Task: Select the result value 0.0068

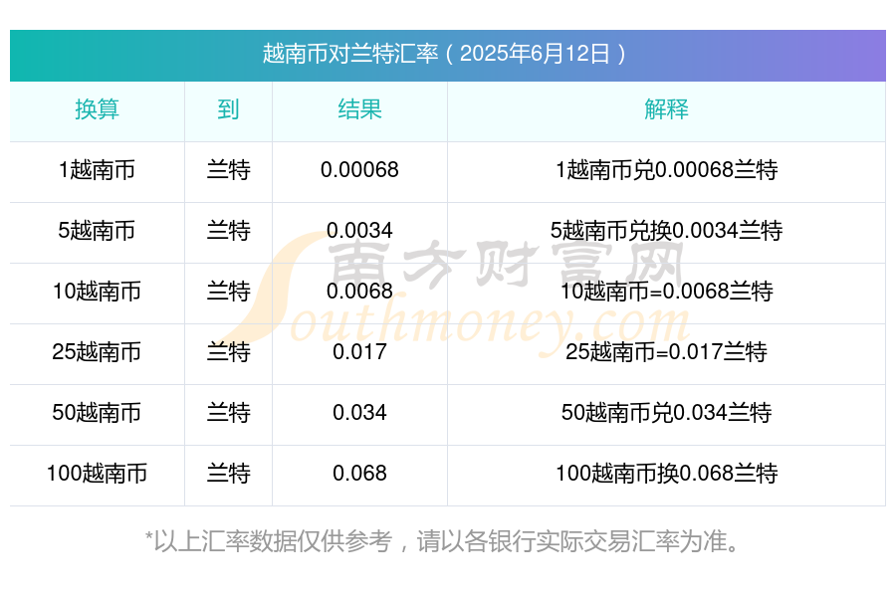Action: [359, 292]
